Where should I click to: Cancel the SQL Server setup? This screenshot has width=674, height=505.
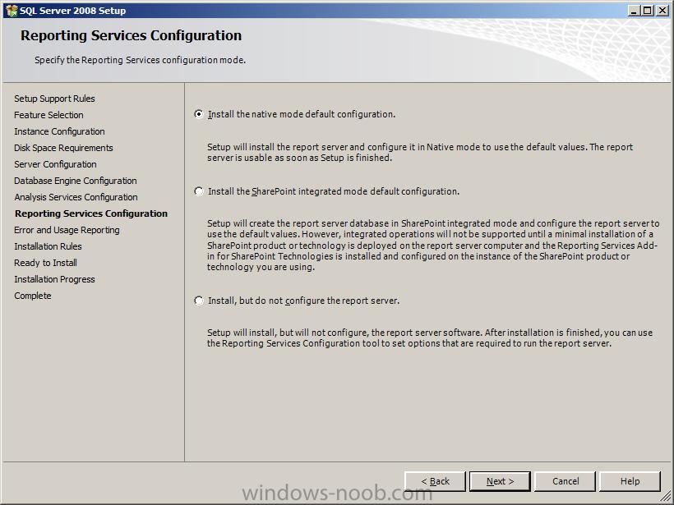click(566, 481)
